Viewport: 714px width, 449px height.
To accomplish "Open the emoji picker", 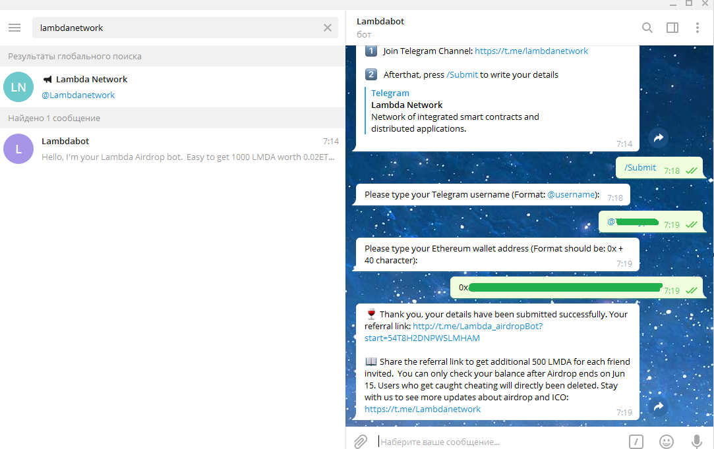I will pos(666,442).
